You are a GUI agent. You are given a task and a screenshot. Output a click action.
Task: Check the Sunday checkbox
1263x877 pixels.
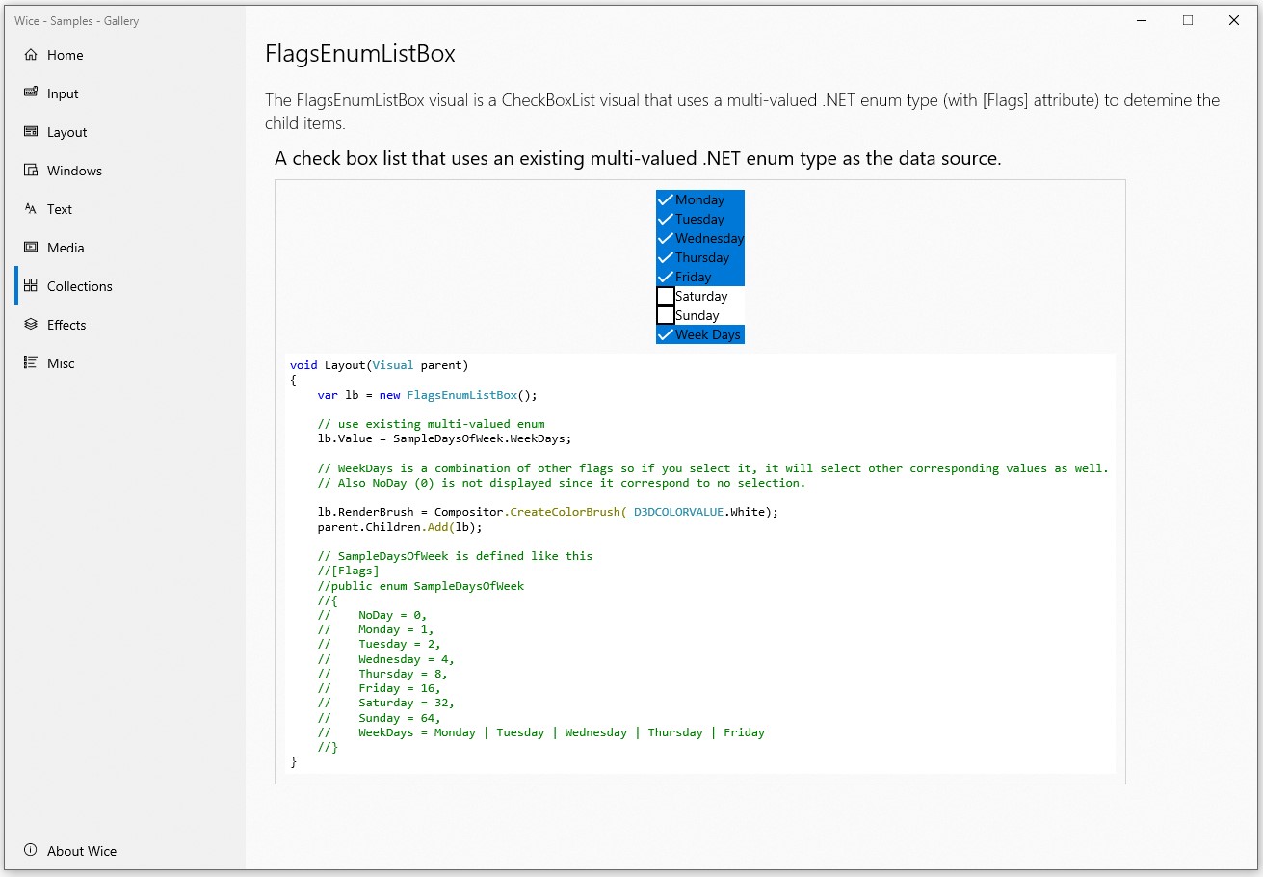666,315
